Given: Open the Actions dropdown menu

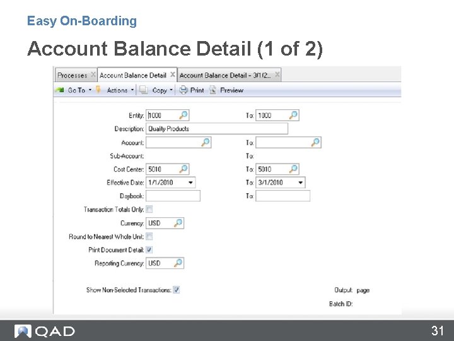Looking at the screenshot, I should 115,90.
